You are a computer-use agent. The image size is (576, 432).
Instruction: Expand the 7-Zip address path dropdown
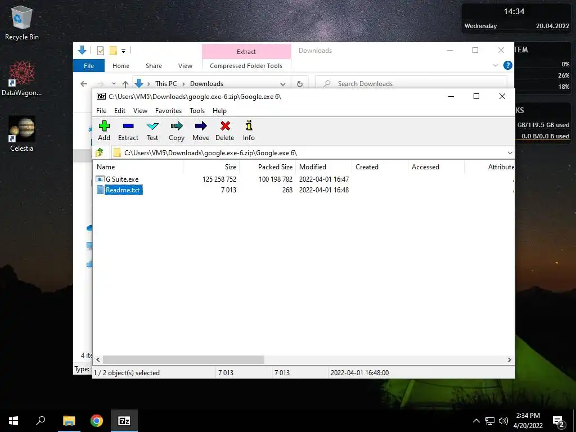coord(510,153)
